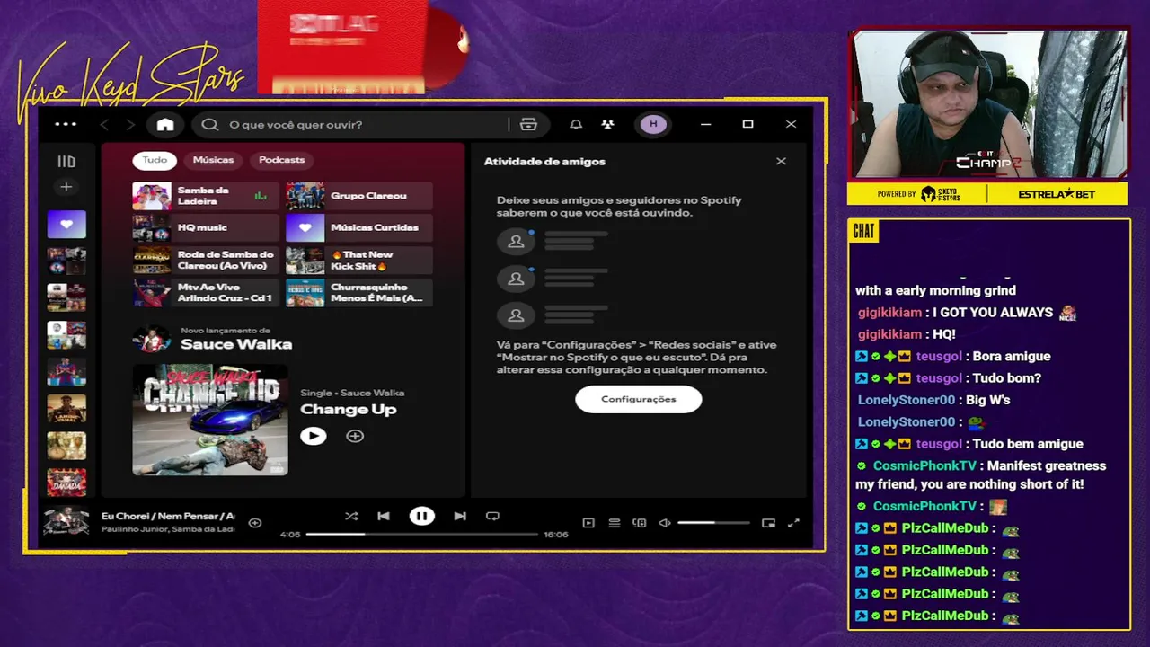This screenshot has height=647, width=1150.
Task: Create a playlist with plus icon
Action: (x=66, y=187)
